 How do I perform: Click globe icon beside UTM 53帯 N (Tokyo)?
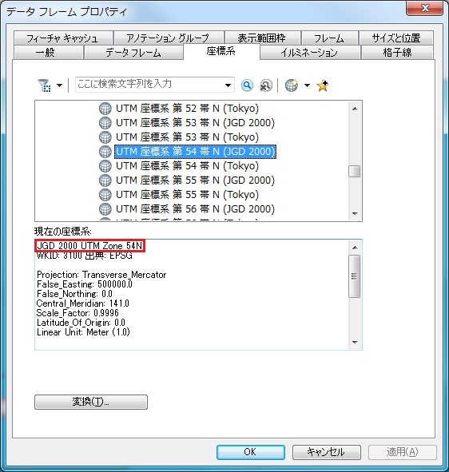point(105,137)
